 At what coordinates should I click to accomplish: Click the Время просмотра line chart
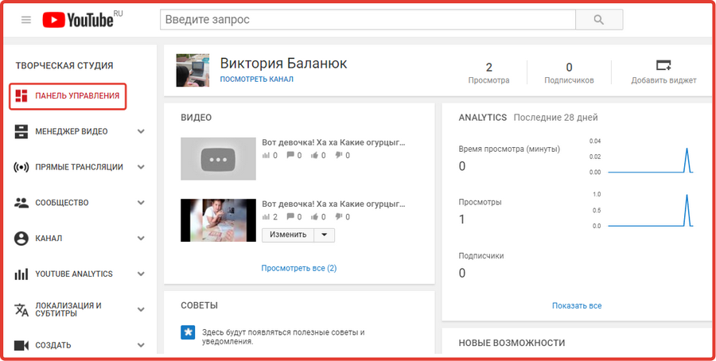(651, 161)
